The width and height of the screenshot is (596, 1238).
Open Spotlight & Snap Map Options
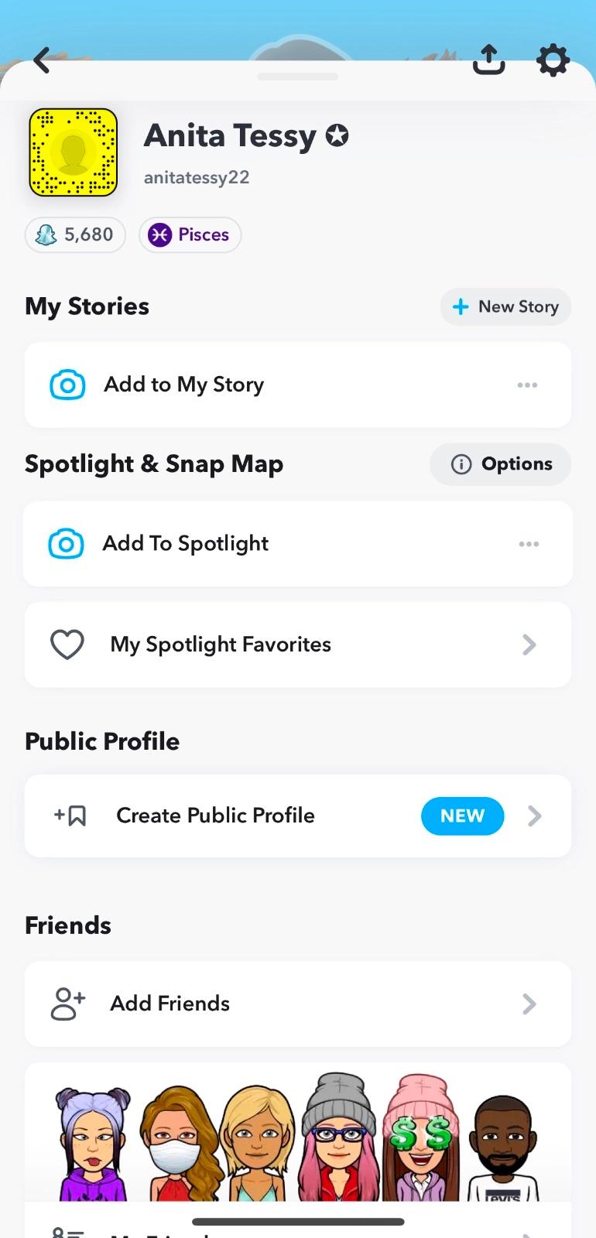[x=501, y=464]
